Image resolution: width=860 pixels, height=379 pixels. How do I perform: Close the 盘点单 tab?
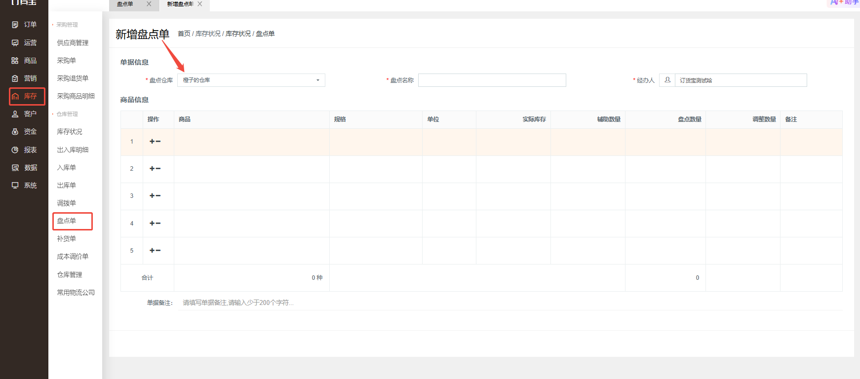[x=149, y=4]
